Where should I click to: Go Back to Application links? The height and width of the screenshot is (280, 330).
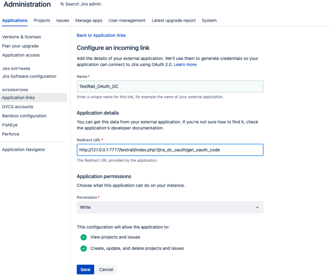pyautogui.click(x=101, y=35)
